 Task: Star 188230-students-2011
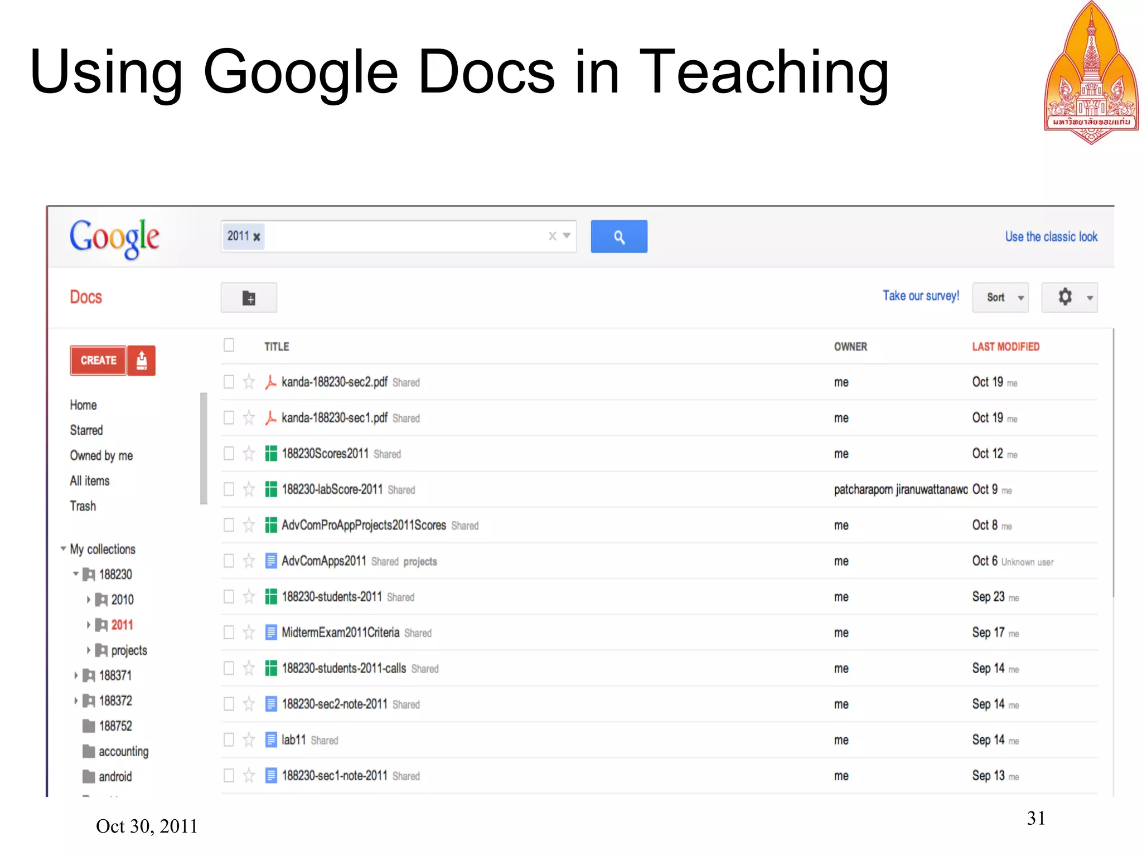(x=249, y=597)
